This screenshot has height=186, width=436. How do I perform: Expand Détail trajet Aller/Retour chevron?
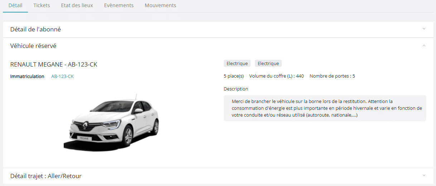(424, 175)
